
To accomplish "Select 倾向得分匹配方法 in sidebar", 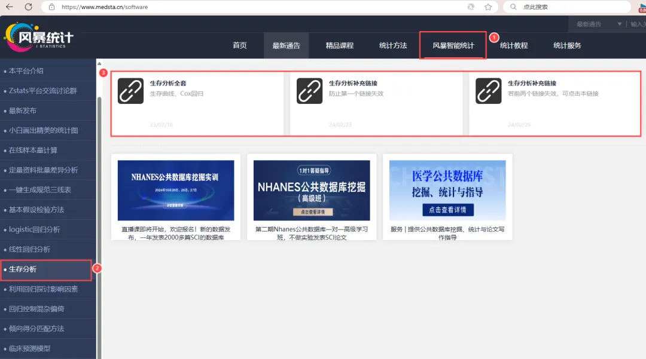I will pyautogui.click(x=48, y=329).
